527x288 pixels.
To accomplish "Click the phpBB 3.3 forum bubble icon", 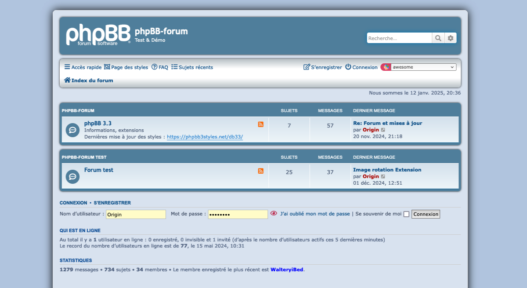I will (x=72, y=130).
